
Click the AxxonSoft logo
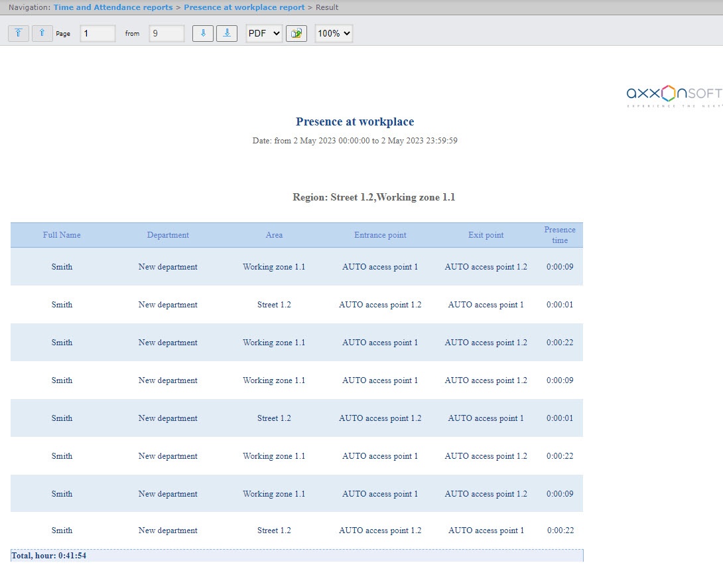click(674, 96)
